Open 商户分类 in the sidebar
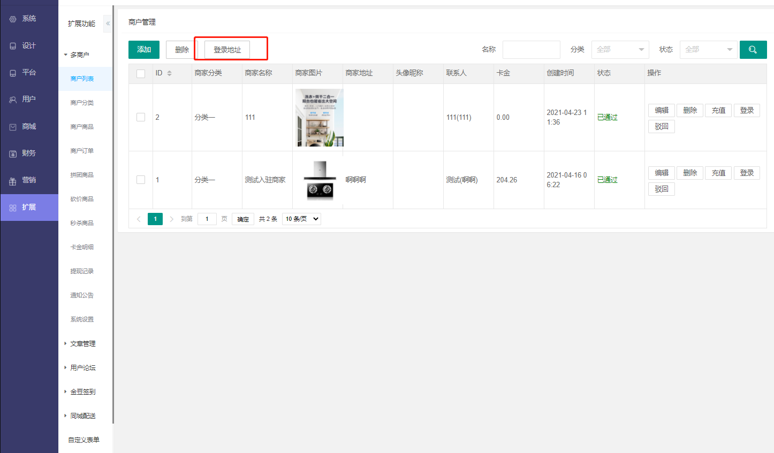 pyautogui.click(x=82, y=103)
